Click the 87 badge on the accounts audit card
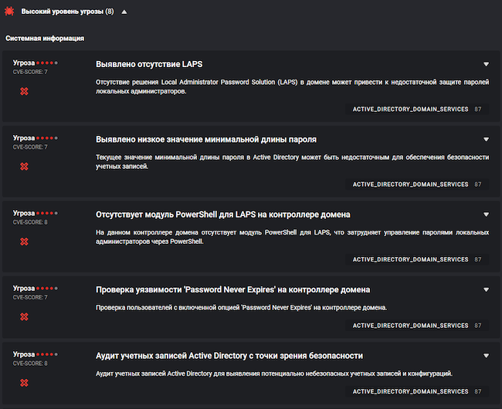 (x=479, y=392)
